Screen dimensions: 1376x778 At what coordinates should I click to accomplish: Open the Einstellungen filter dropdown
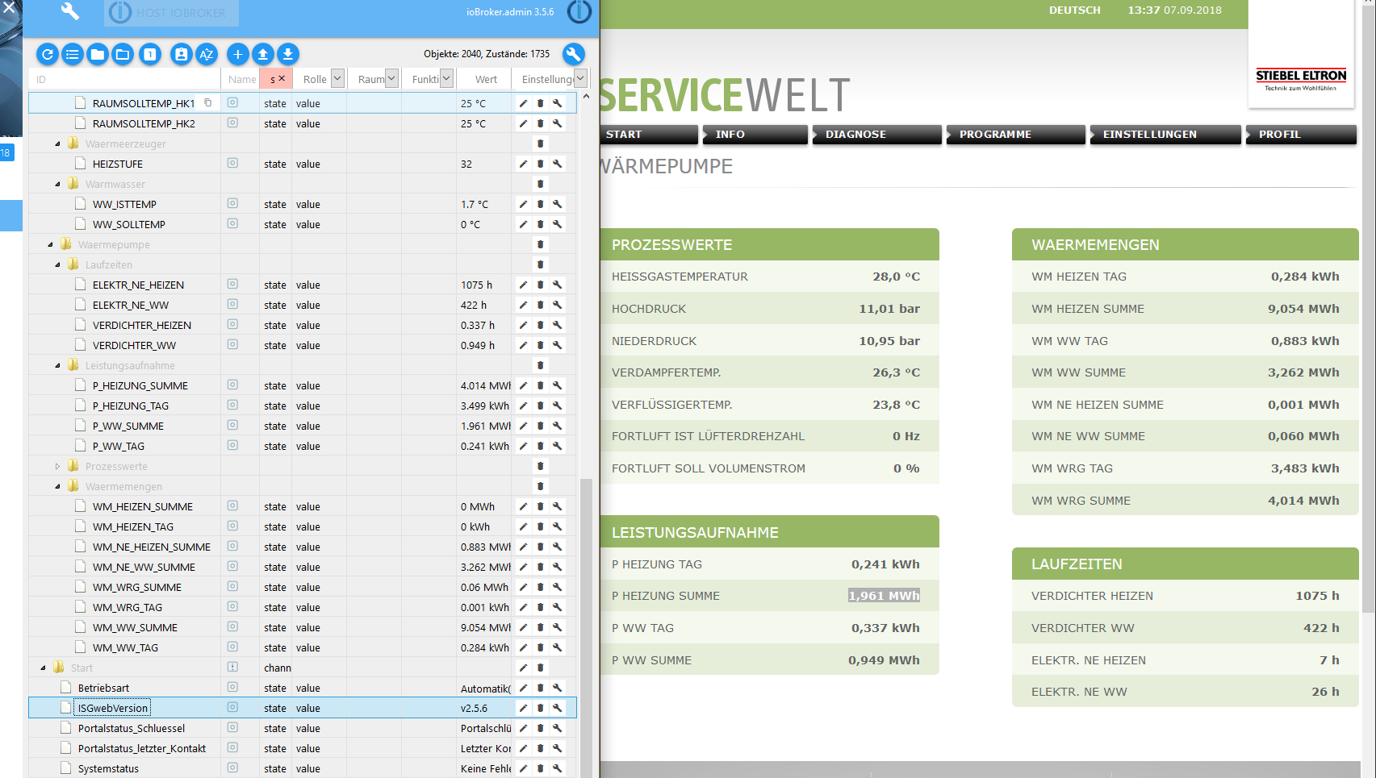point(580,78)
